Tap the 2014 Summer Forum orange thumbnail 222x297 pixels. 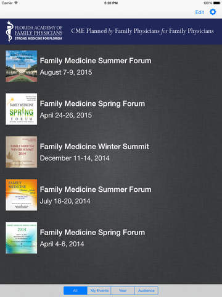(22, 195)
